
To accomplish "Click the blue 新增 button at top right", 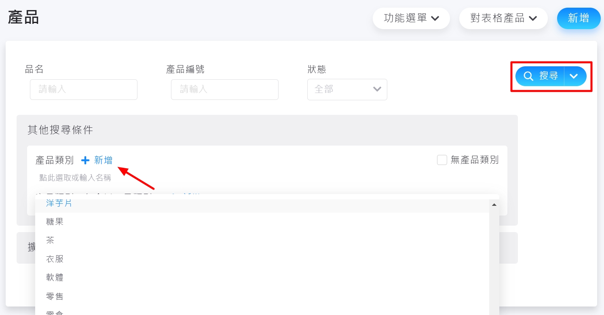I will (x=579, y=18).
